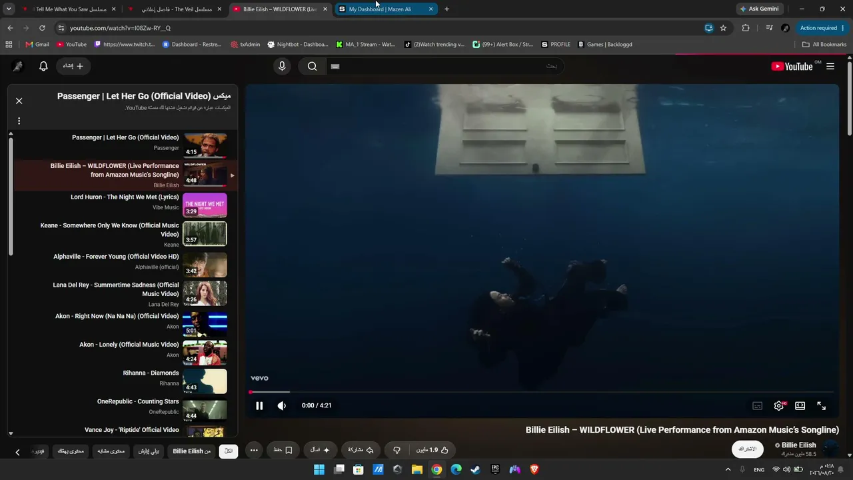Pause the video with the player pause button

[x=259, y=405]
